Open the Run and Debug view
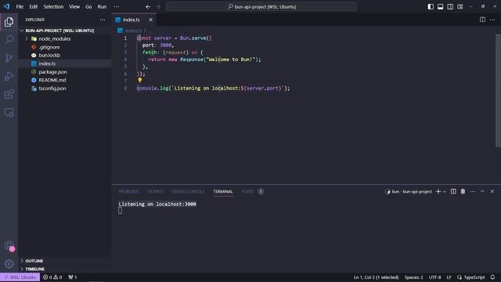Viewport: 501px width, 282px height. [9, 76]
